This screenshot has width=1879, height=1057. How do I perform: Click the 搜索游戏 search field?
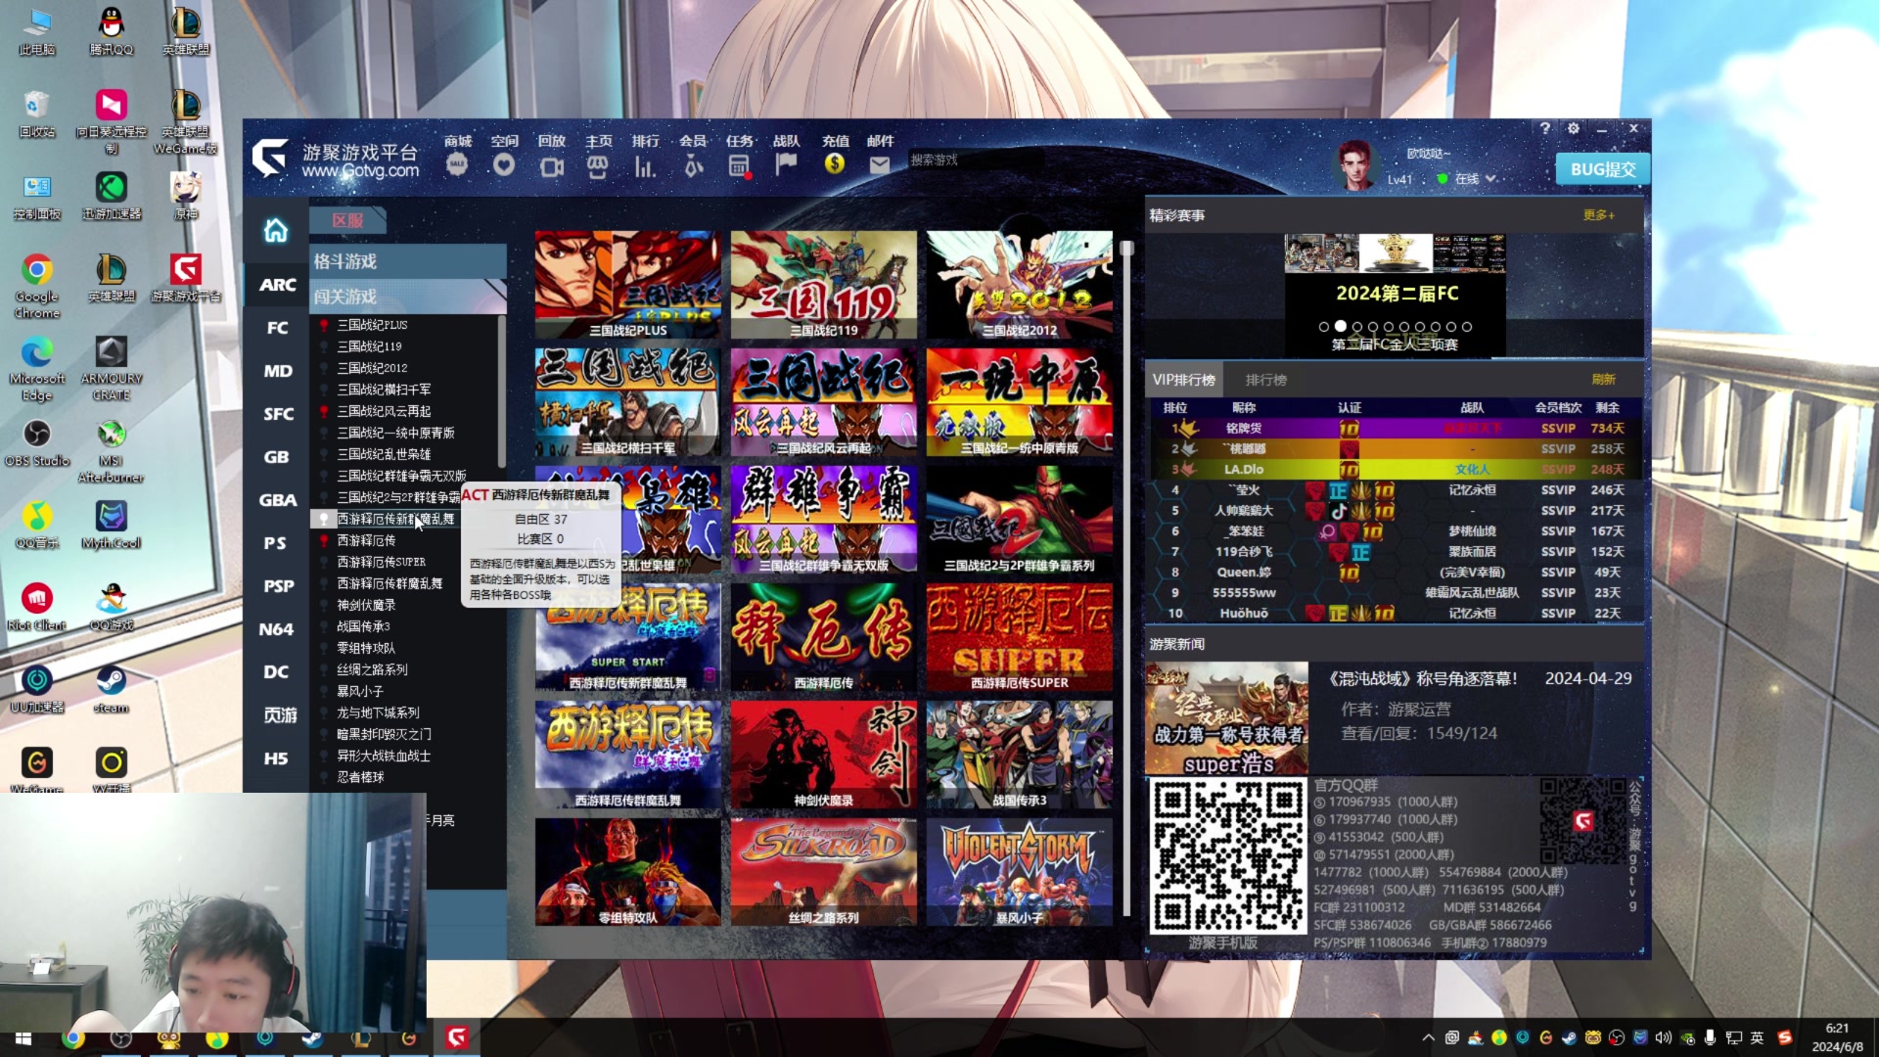coord(975,160)
